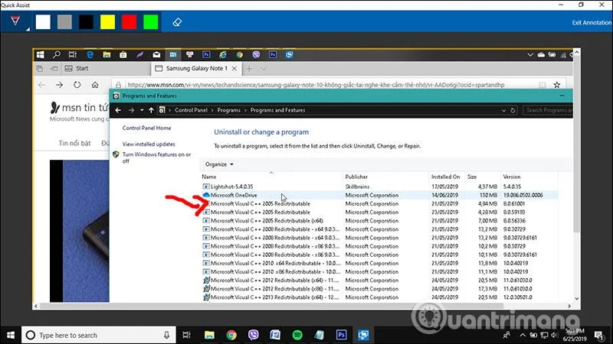The height and width of the screenshot is (344, 613).
Task: Click Programs breadcrumb
Action: pos(228,110)
